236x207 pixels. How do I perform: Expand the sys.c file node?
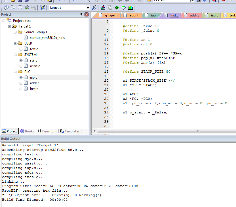(21, 60)
